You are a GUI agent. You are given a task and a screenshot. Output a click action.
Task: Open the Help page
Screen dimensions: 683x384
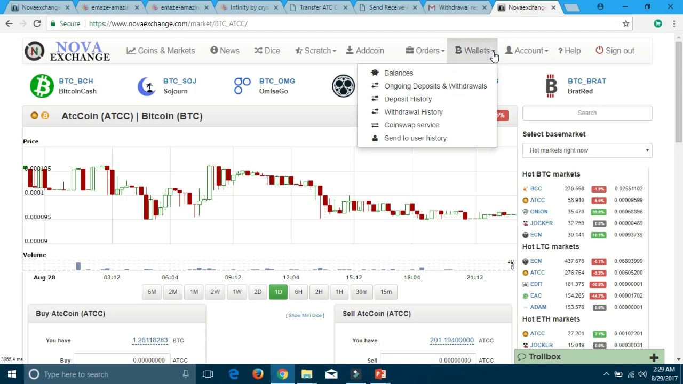point(569,51)
